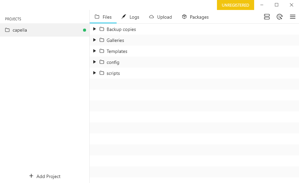Image resolution: width=299 pixels, height=183 pixels.
Task: Click the server/storage icon in toolbar
Action: point(267,17)
